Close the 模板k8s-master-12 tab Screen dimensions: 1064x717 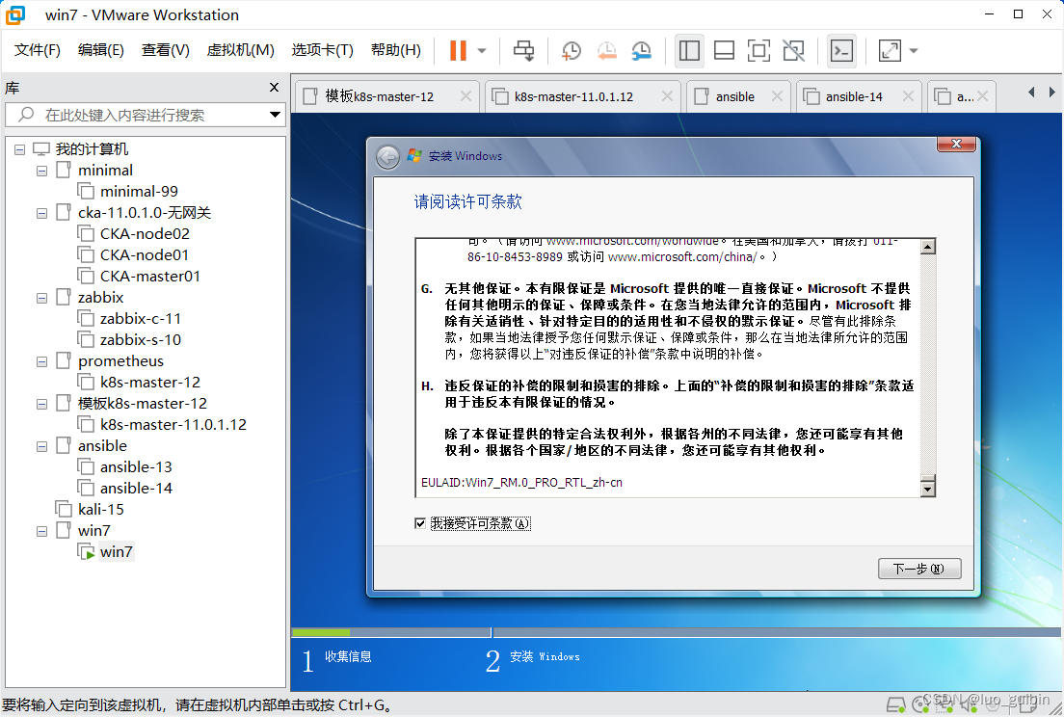tap(465, 96)
